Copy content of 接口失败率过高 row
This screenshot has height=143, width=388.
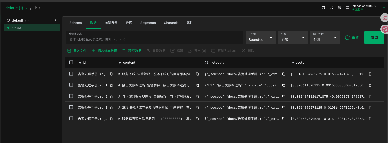(x=197, y=85)
